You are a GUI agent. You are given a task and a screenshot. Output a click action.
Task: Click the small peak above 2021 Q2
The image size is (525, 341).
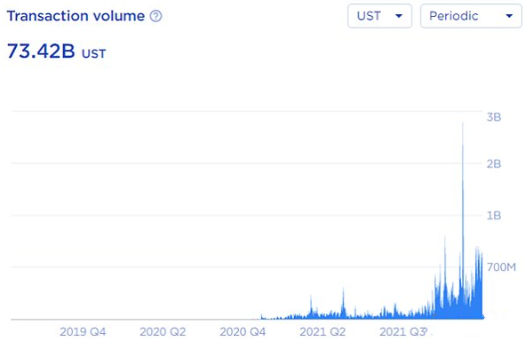tap(343, 303)
